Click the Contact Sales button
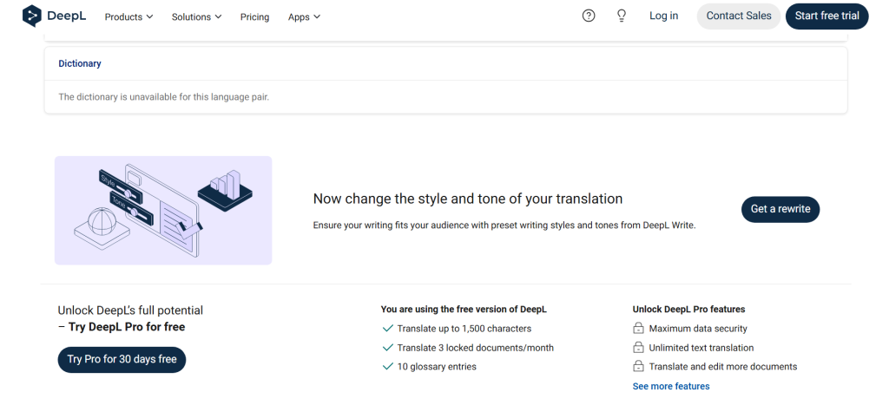The height and width of the screenshot is (405, 889). click(739, 16)
